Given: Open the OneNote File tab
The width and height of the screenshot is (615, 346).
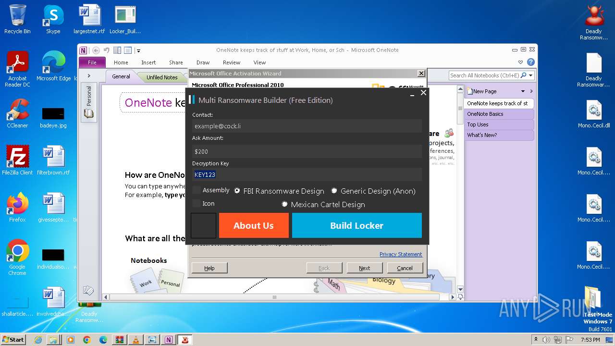Looking at the screenshot, I should pyautogui.click(x=92, y=62).
